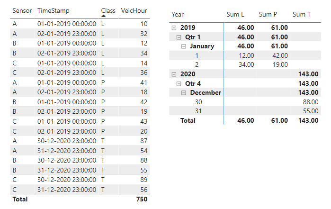Click VeicHour value 18
The height and width of the screenshot is (209, 331).
point(144,92)
